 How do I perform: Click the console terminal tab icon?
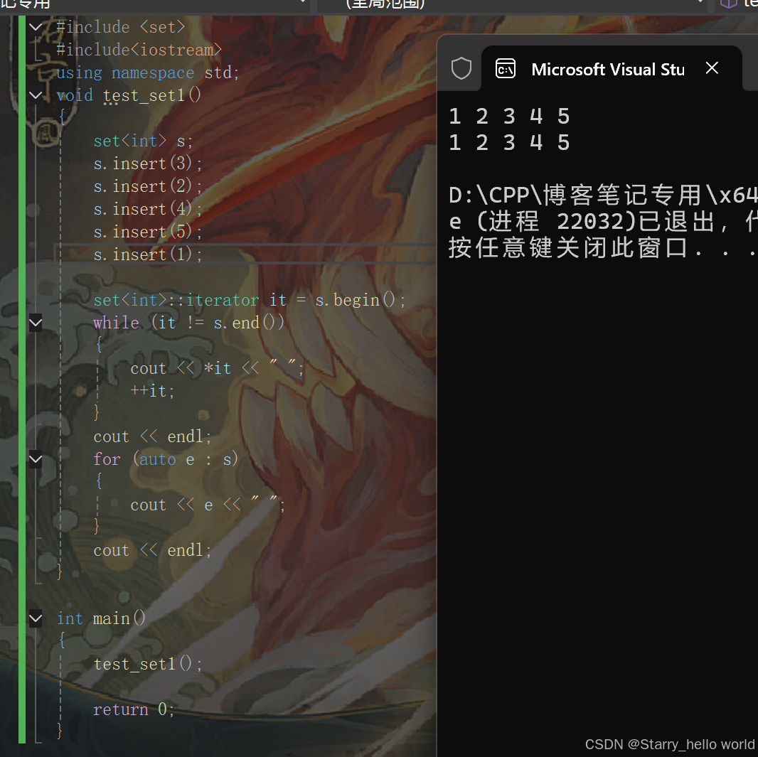[506, 69]
